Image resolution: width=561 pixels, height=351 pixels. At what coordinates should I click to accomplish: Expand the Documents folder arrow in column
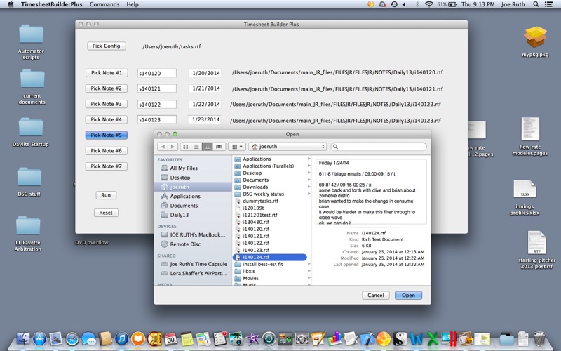(309, 180)
